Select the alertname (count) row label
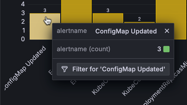The width and height of the screenshot is (187, 105). click(83, 49)
